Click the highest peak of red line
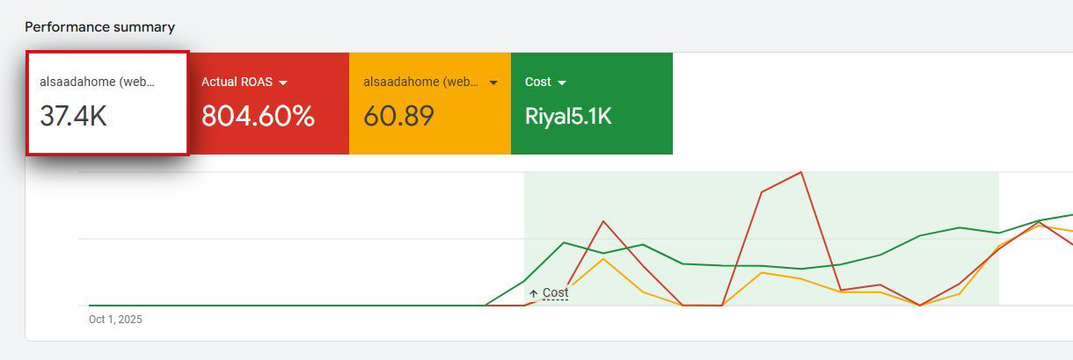The image size is (1073, 360). (x=801, y=172)
